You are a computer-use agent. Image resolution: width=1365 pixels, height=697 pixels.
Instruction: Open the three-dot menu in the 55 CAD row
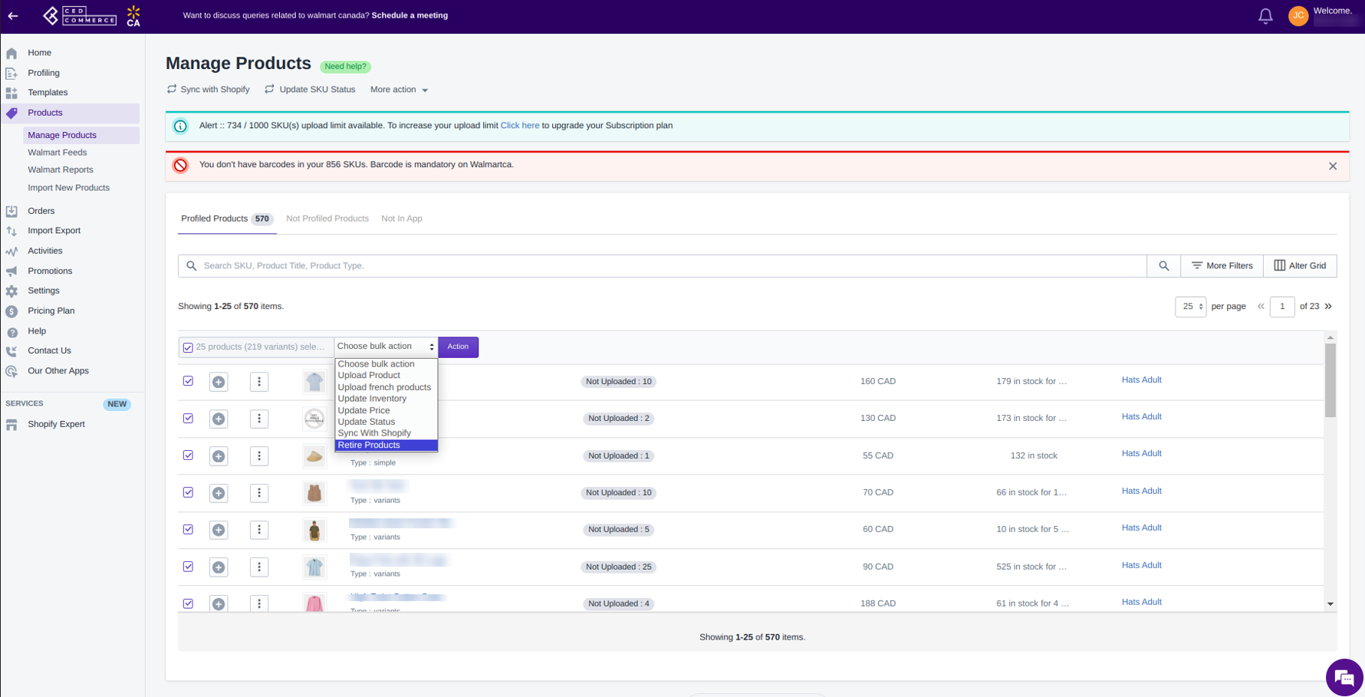259,456
